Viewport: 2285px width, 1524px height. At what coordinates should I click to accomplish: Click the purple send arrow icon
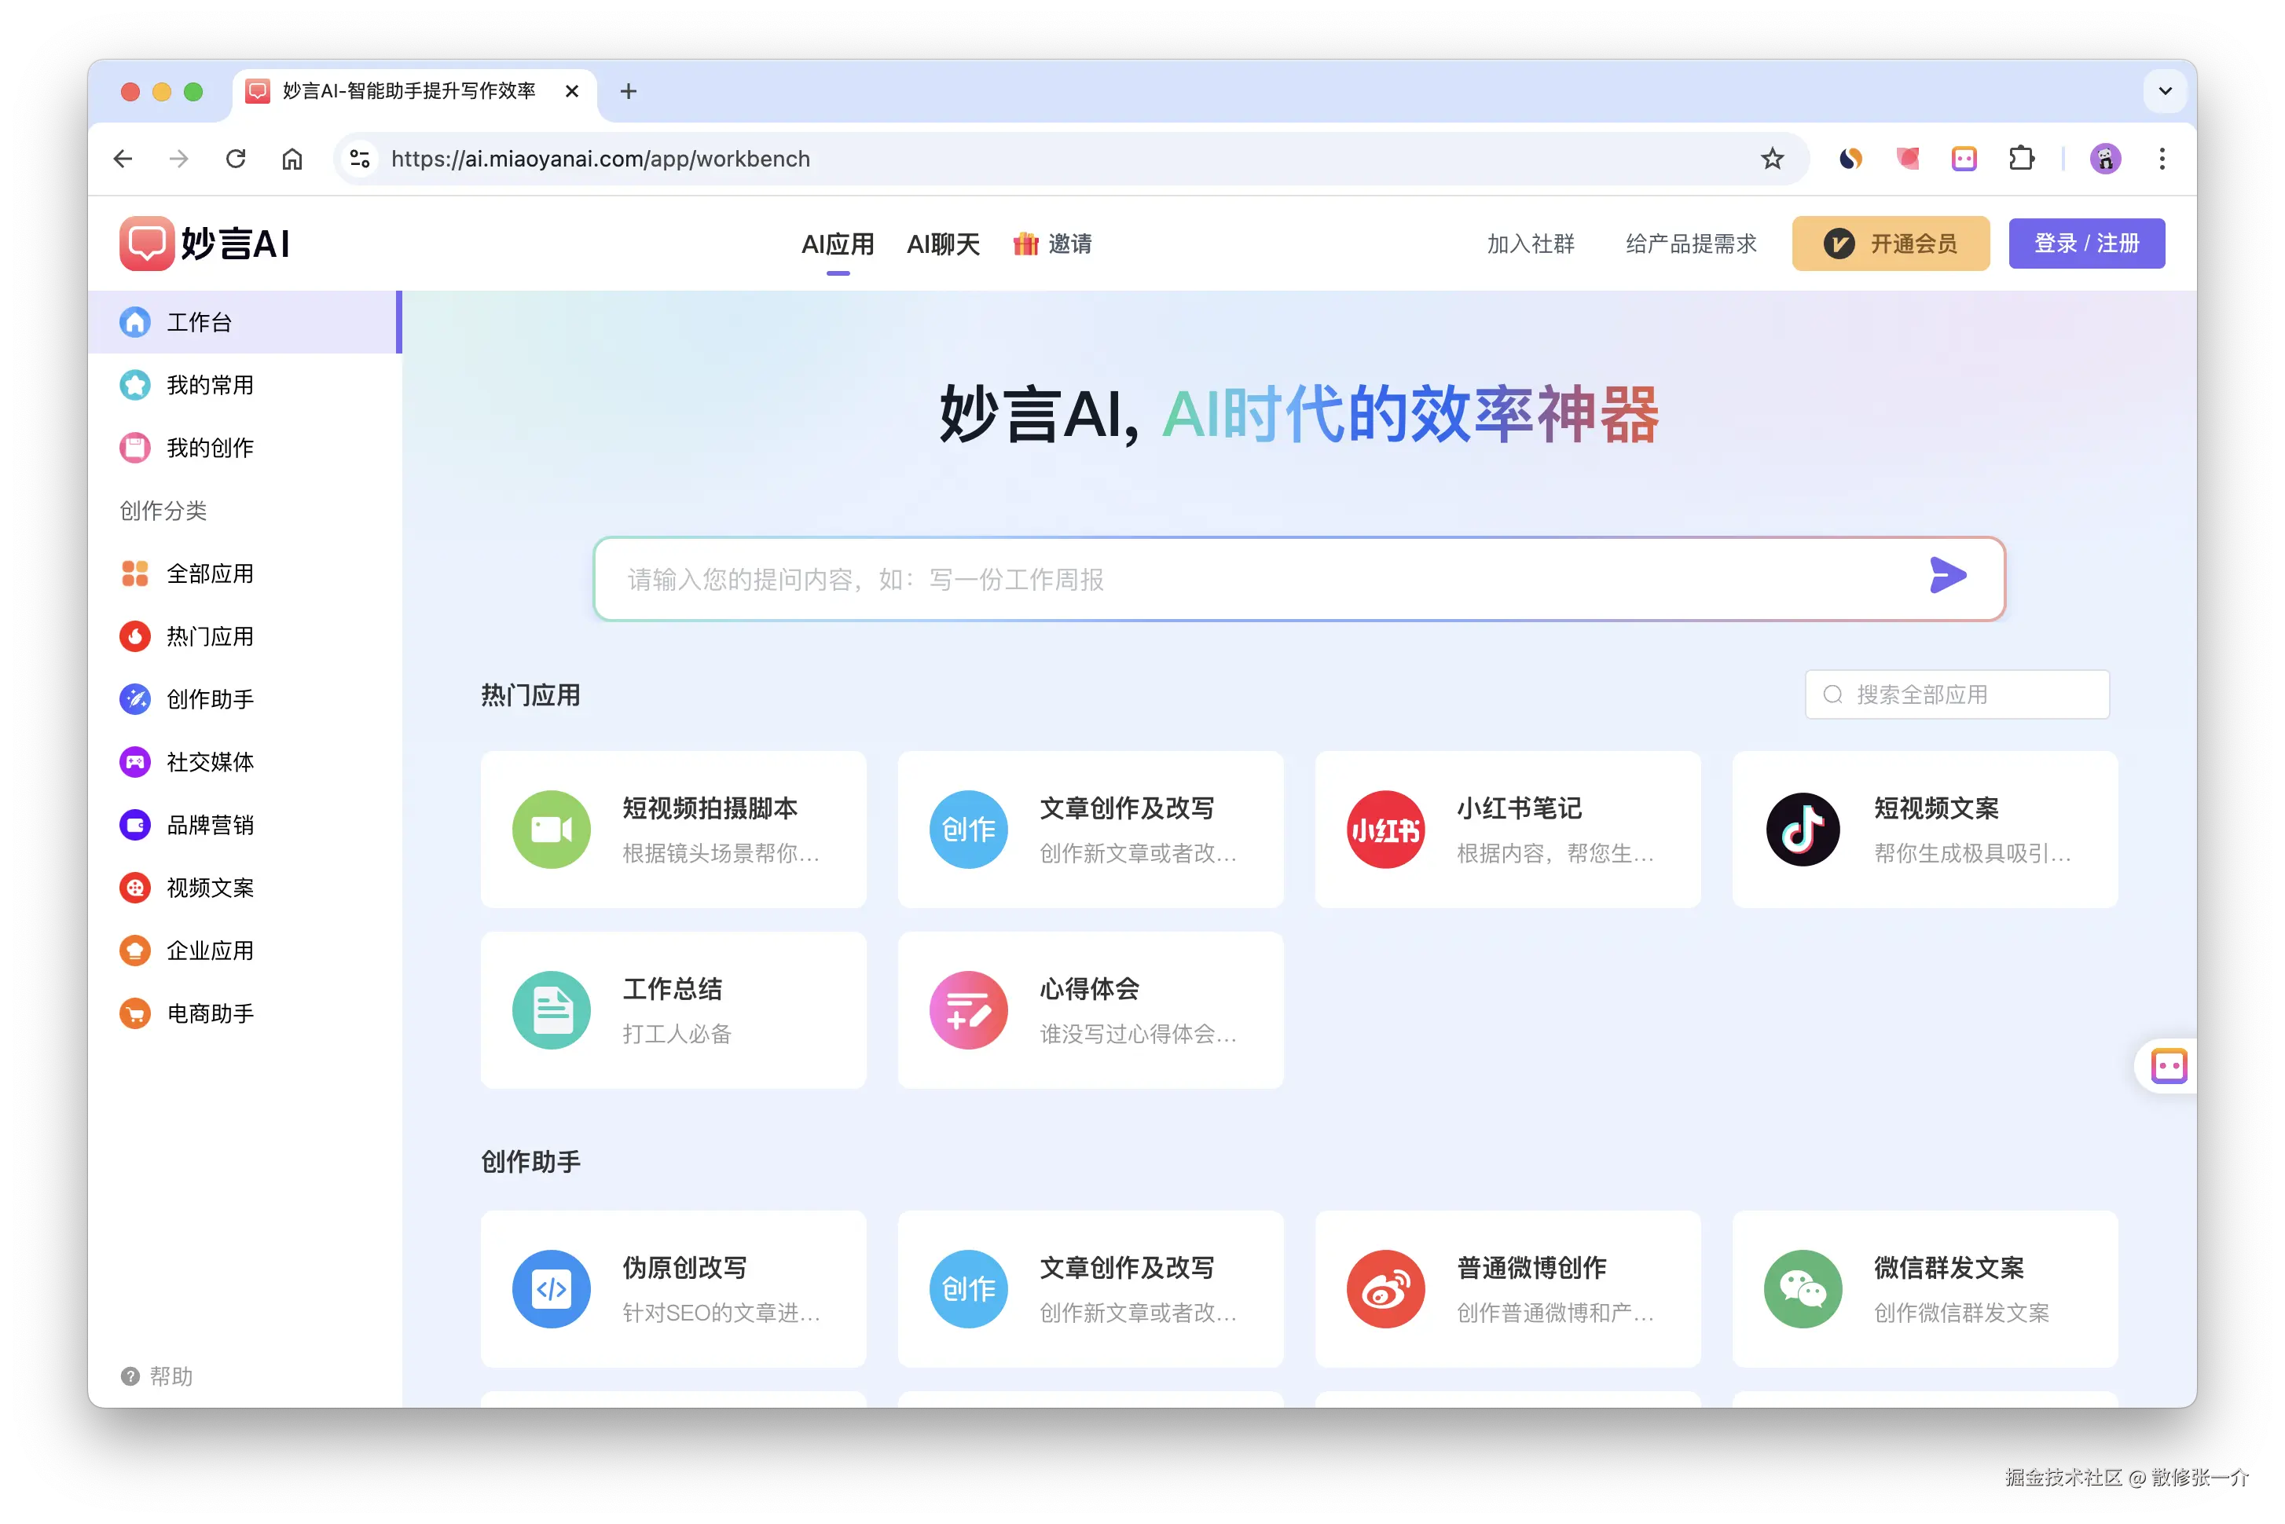click(1947, 575)
